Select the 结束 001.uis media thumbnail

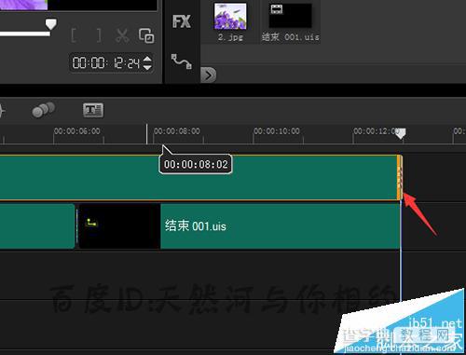pyautogui.click(x=290, y=16)
